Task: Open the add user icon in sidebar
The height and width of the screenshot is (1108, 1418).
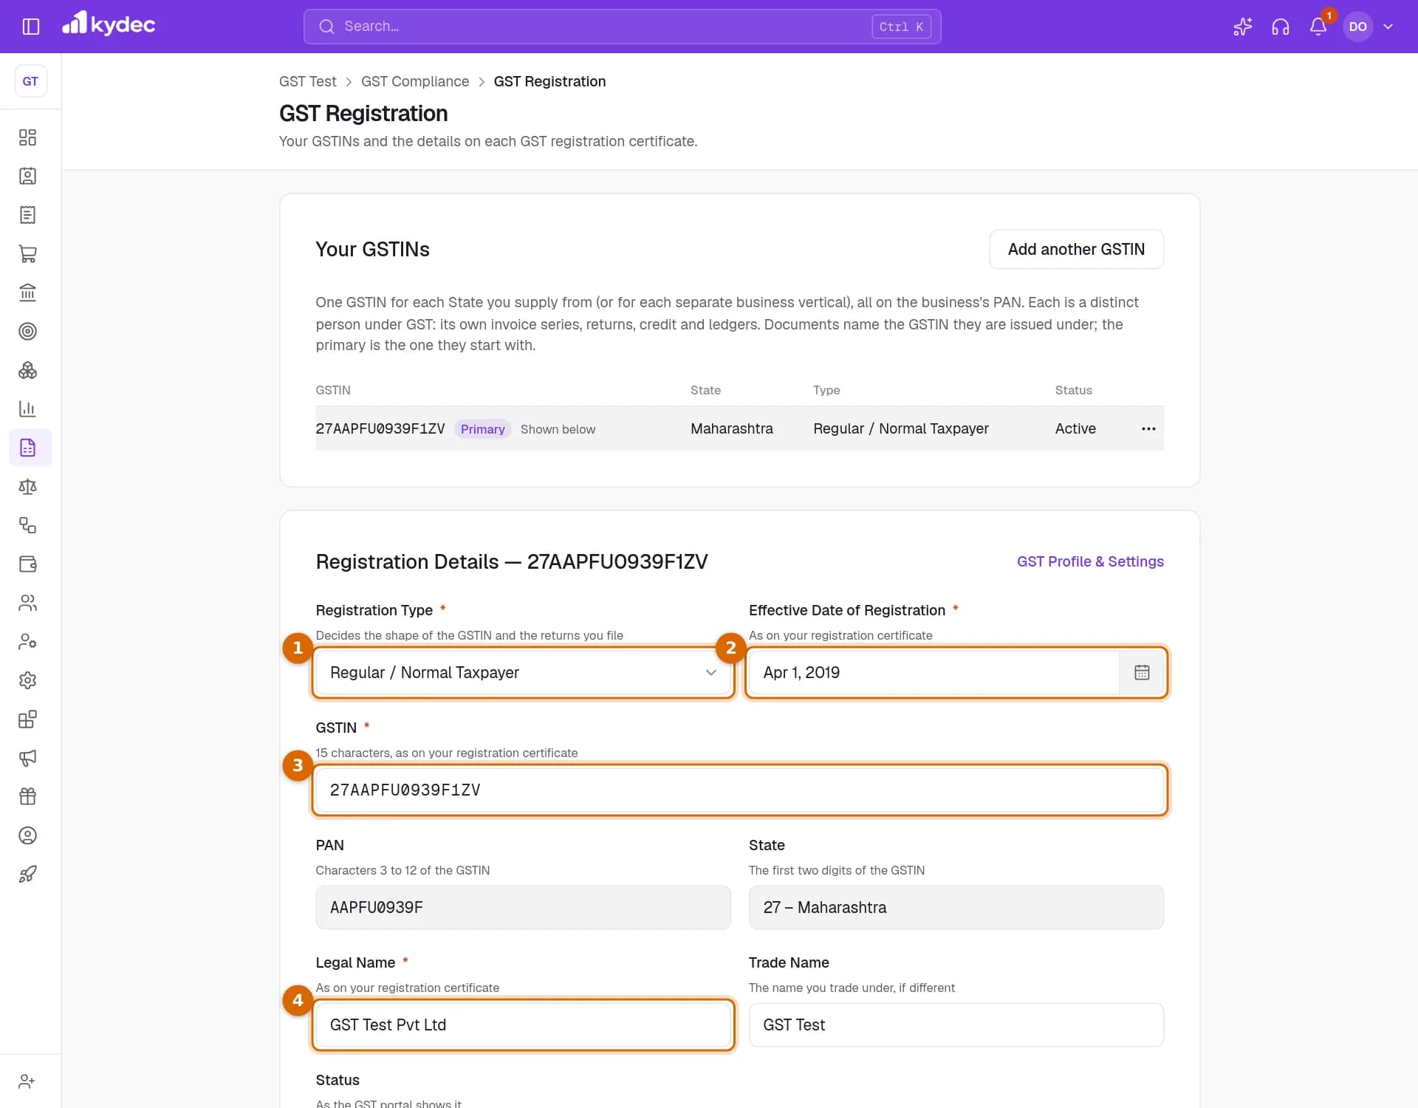Action: (27, 1081)
